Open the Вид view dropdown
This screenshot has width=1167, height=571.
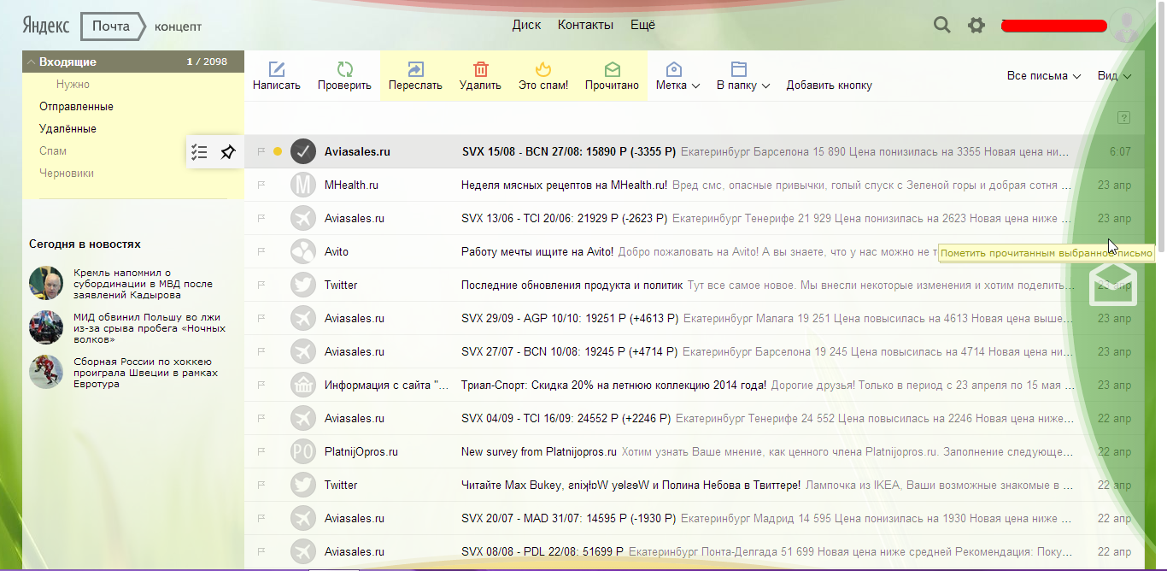(x=1114, y=76)
